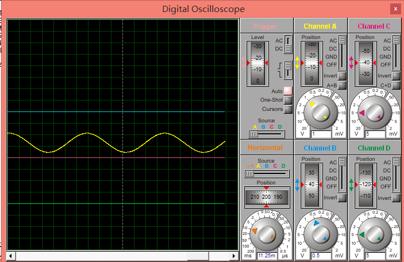
Task: Click the Horizontal Source selector slider
Action: pyautogui.click(x=267, y=174)
